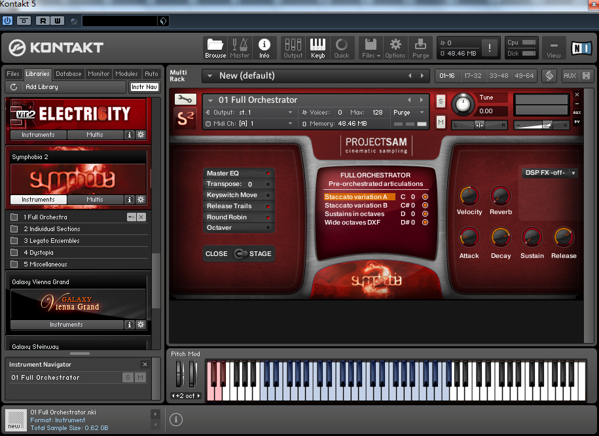Click the Add Library button

click(x=41, y=87)
